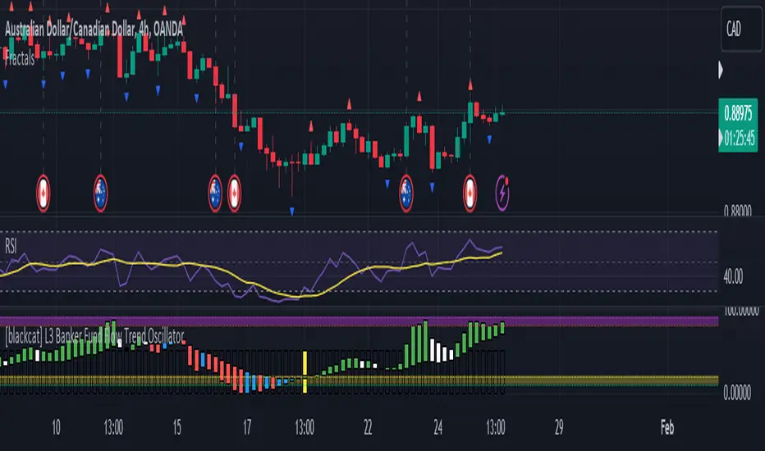This screenshot has height=451, width=765.
Task: Open the CAD currency selector
Action: point(741,29)
